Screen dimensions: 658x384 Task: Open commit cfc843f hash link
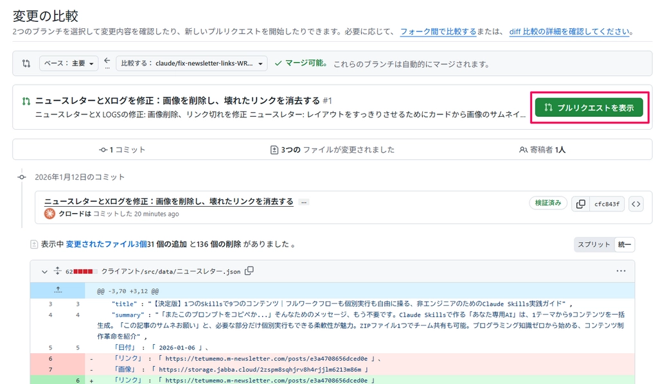pyautogui.click(x=607, y=204)
